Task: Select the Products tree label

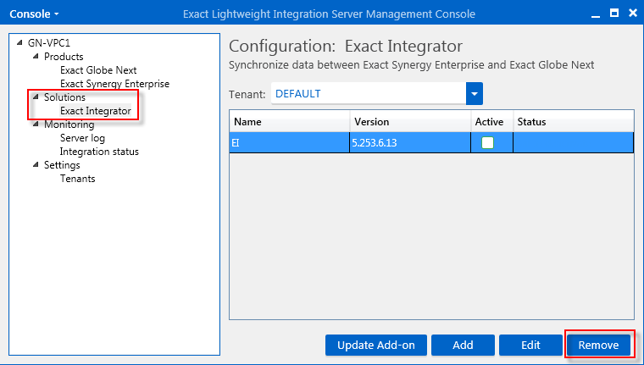Action: pos(64,57)
